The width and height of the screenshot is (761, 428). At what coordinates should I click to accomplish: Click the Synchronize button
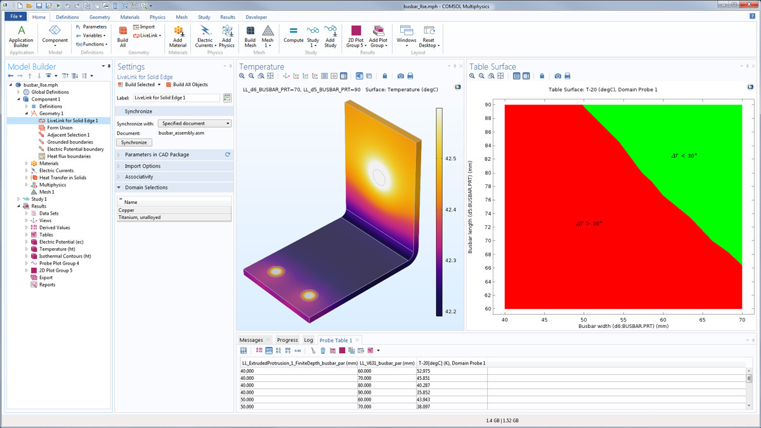[x=134, y=142]
